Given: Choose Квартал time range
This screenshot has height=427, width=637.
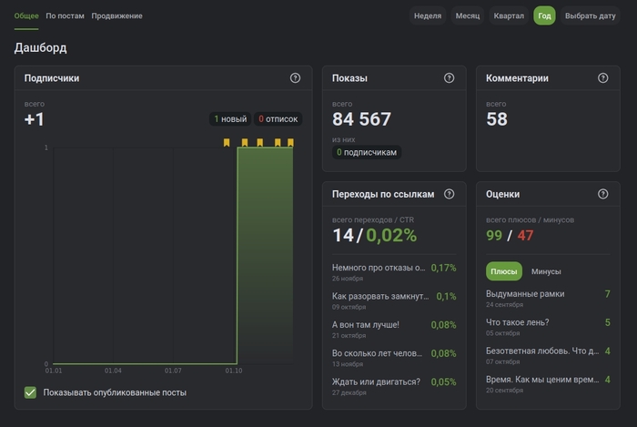Looking at the screenshot, I should pyautogui.click(x=509, y=15).
